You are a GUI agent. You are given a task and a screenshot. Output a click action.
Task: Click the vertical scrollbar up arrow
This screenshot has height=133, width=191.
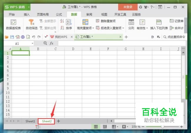[183, 53]
